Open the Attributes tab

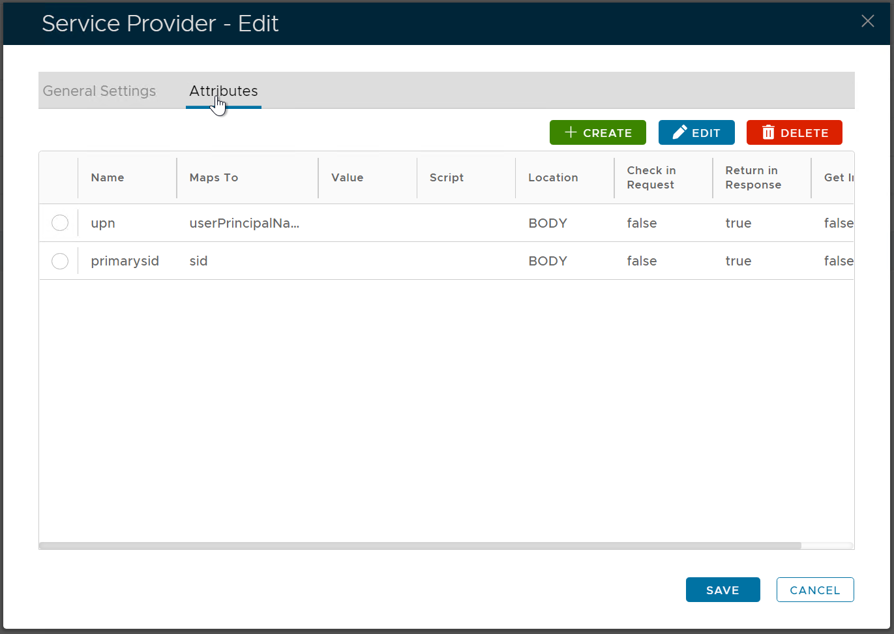pos(224,91)
